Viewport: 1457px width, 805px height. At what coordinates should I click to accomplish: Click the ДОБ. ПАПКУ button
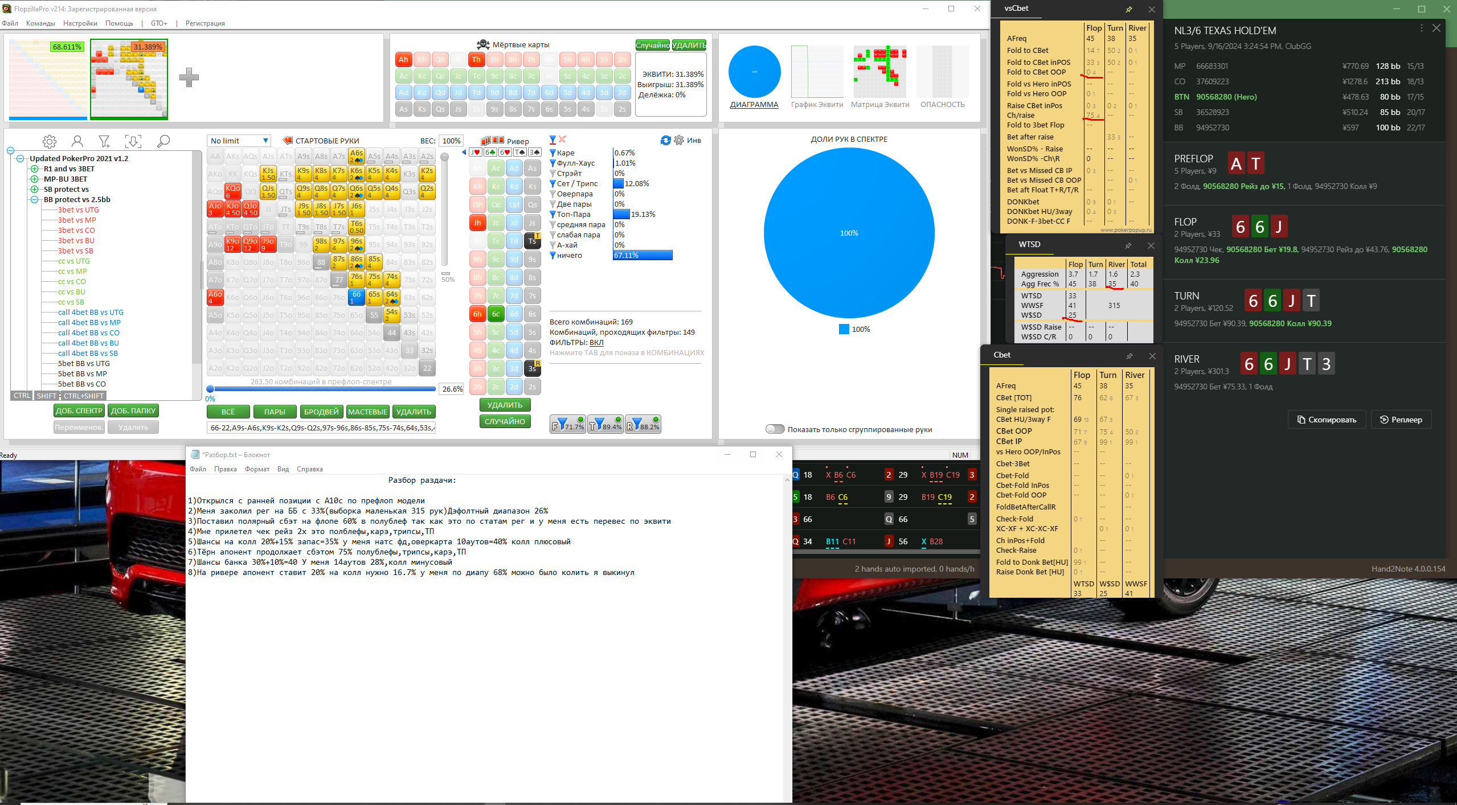(x=133, y=410)
